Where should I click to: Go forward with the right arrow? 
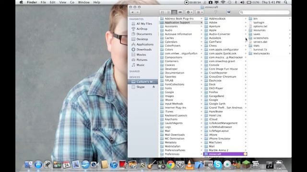pyautogui.click(x=138, y=12)
